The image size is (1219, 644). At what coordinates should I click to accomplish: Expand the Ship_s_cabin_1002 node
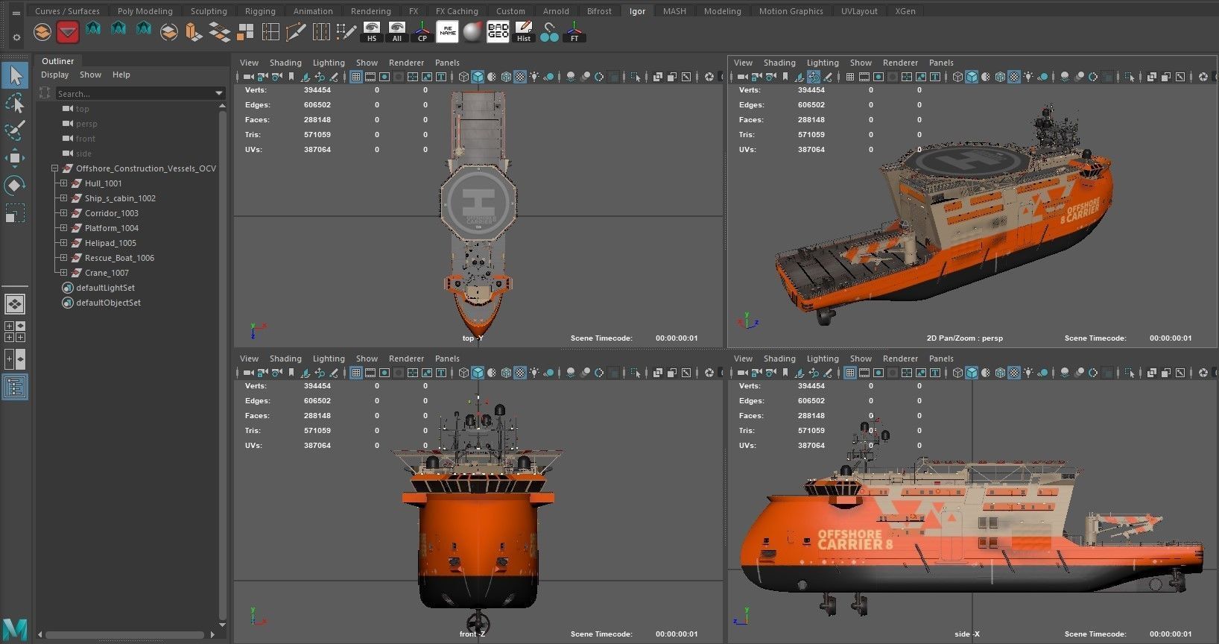(x=63, y=198)
